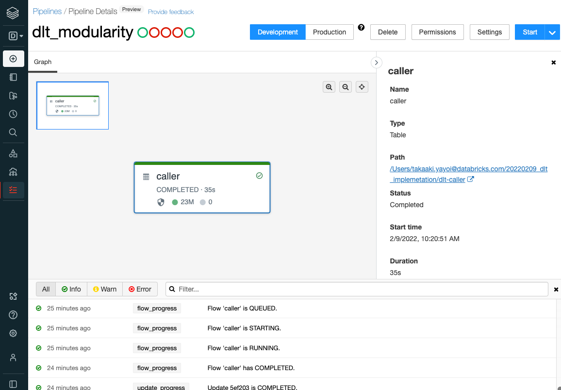Select the Graph tab
Screen dimensions: 561x390
pos(43,62)
